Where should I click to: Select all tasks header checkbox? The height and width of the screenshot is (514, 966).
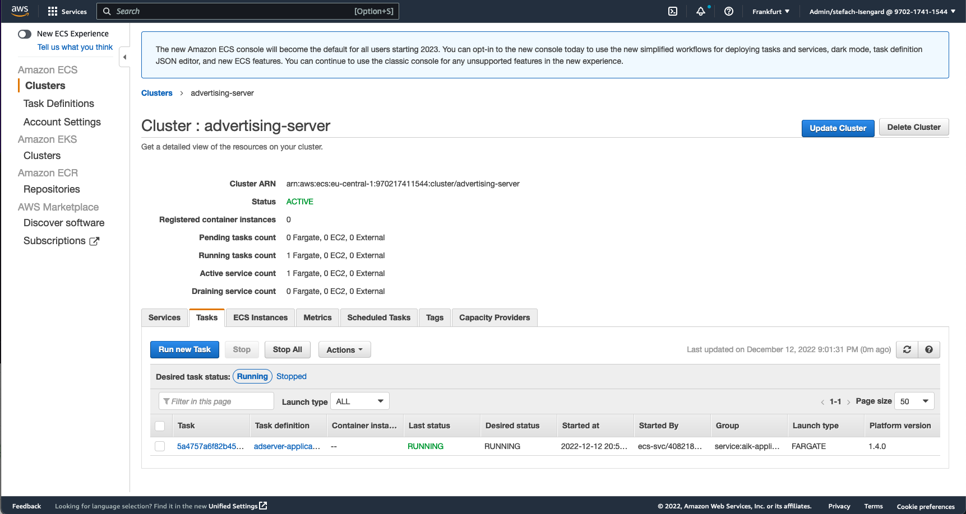tap(160, 426)
